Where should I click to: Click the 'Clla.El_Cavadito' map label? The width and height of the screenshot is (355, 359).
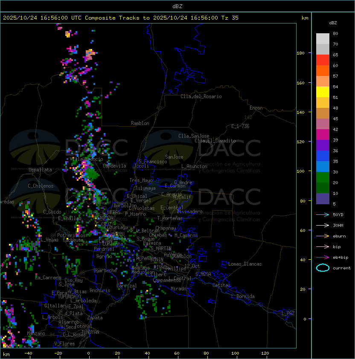pyautogui.click(x=215, y=141)
